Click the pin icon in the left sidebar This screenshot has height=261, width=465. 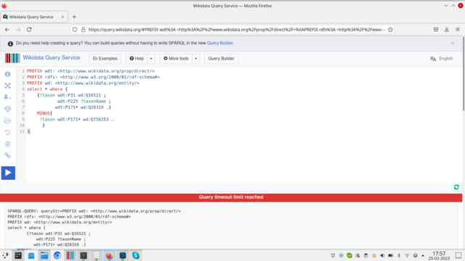tap(8, 97)
